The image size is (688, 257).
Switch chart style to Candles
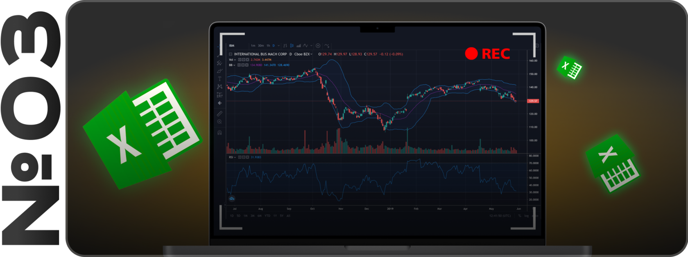tap(292, 46)
